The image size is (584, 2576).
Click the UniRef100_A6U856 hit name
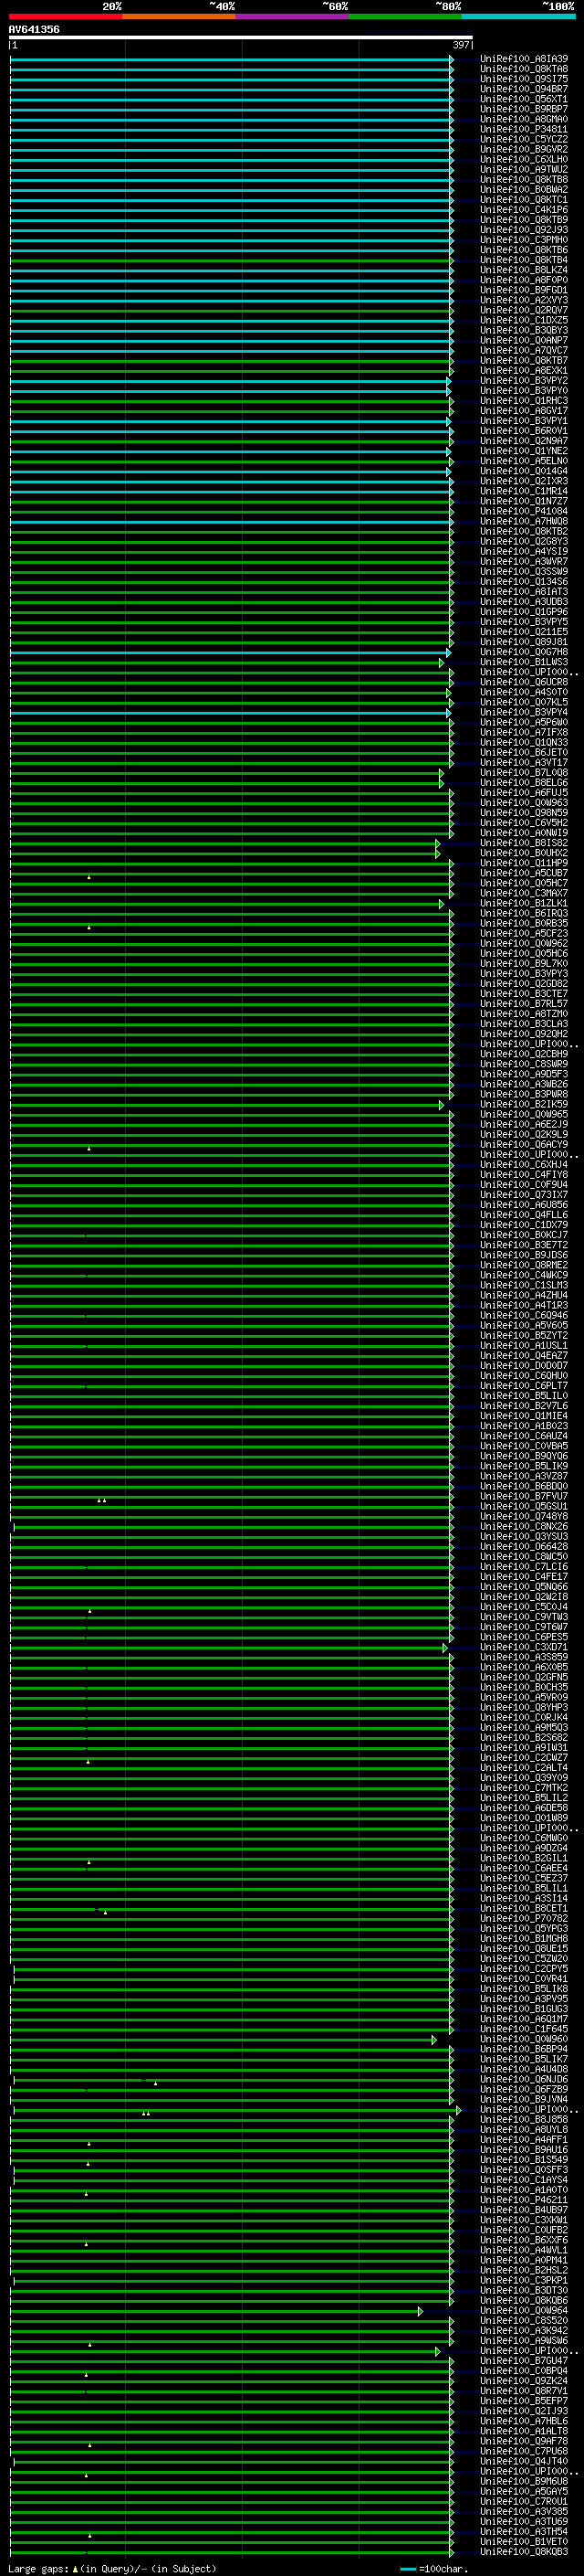point(524,1204)
